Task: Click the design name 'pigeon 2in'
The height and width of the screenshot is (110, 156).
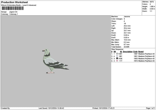Action: (14, 12)
